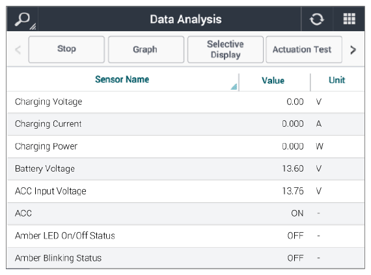Select the Battery Voltage row
Image resolution: width=371 pixels, height=275 pixels.
tap(185, 168)
